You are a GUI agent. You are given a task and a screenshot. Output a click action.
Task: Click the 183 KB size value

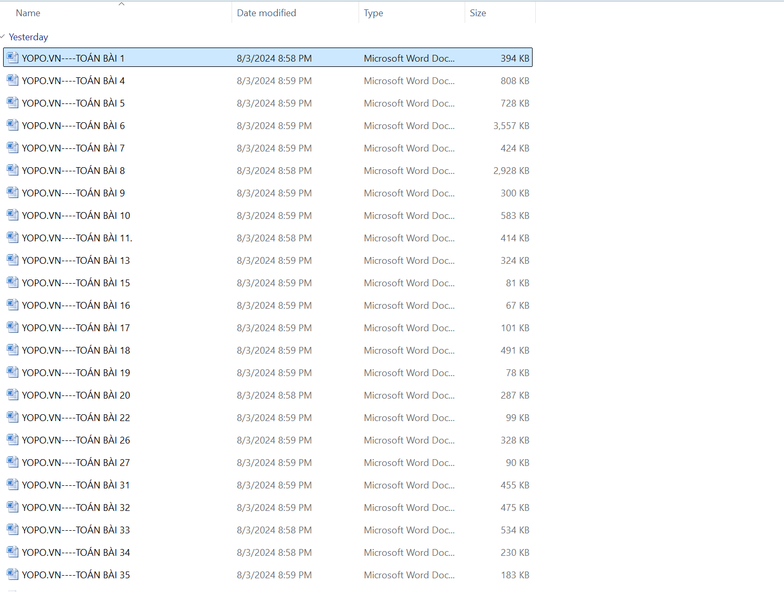515,575
